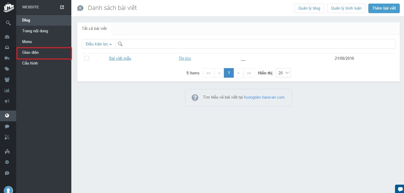Open the customers group icon
404x193 pixels.
tap(7, 80)
